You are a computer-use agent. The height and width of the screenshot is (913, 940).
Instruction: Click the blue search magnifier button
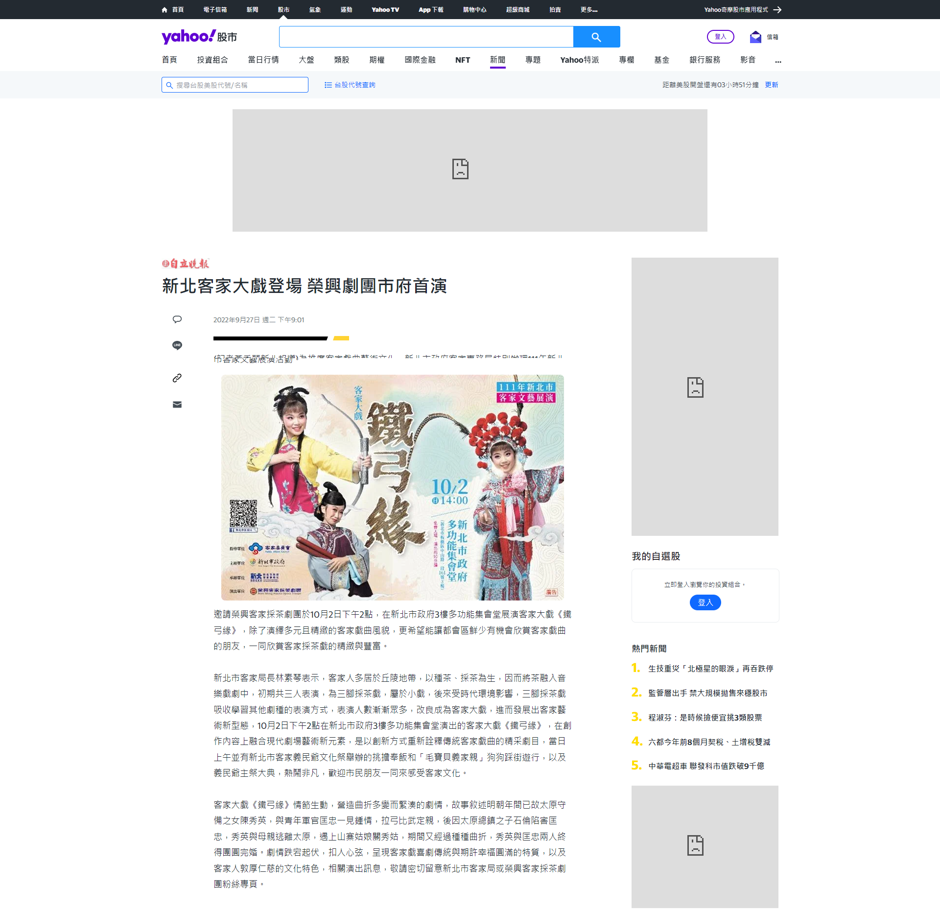596,37
